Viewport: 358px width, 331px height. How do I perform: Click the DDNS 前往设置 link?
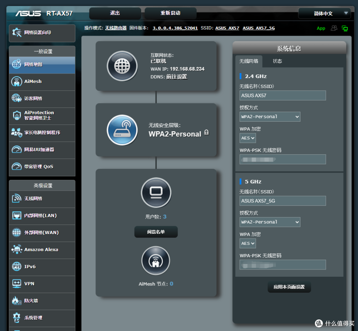177,77
